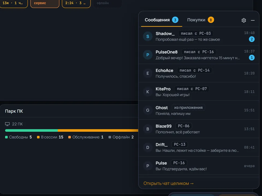Screen dimensions: 262x196
Task: Click EchoAce avatar letter E
Action: (x=148, y=73)
